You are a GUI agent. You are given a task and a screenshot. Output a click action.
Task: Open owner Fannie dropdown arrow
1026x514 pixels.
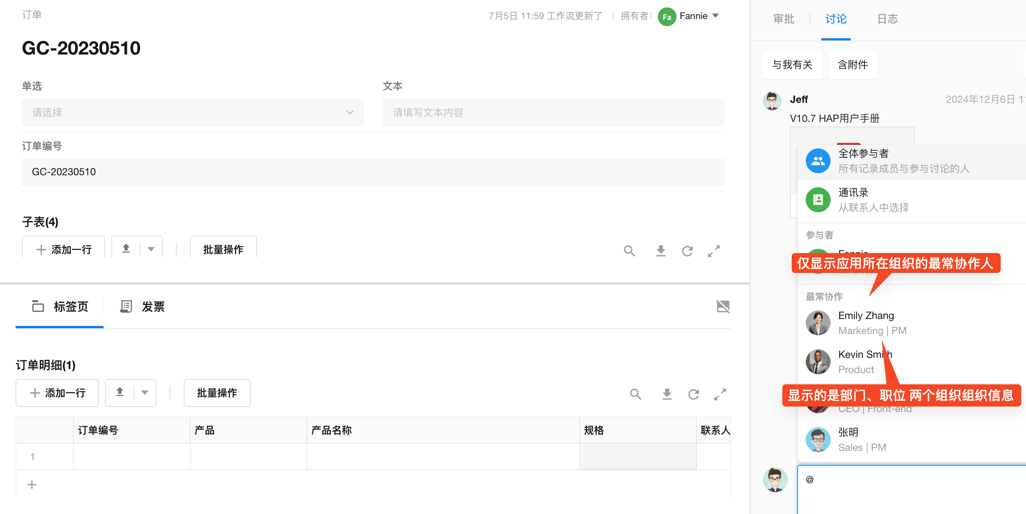[715, 16]
